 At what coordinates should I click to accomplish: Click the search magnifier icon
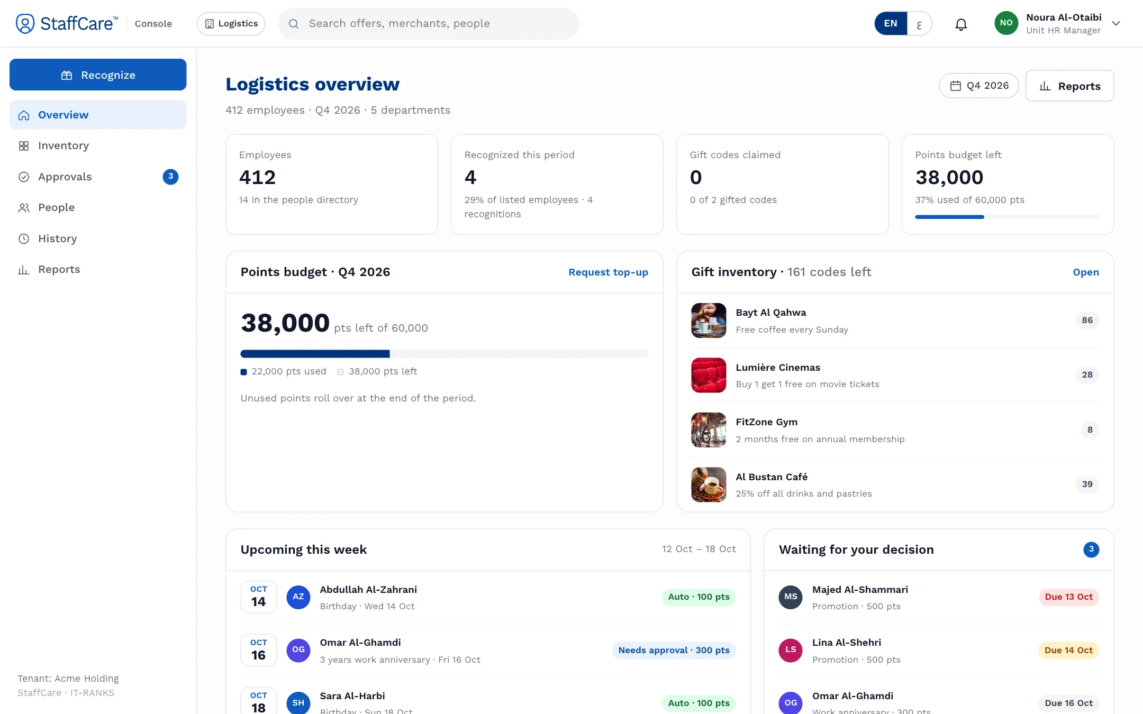pyautogui.click(x=294, y=24)
